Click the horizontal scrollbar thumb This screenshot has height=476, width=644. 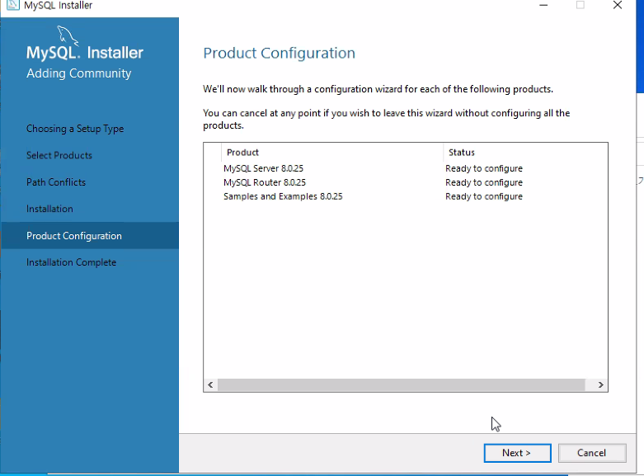402,384
